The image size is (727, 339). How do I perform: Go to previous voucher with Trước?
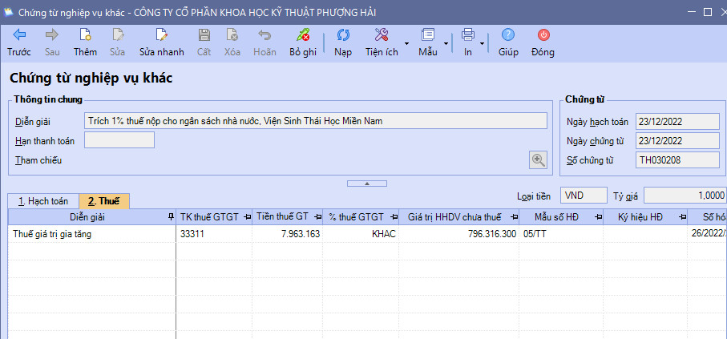pos(19,42)
